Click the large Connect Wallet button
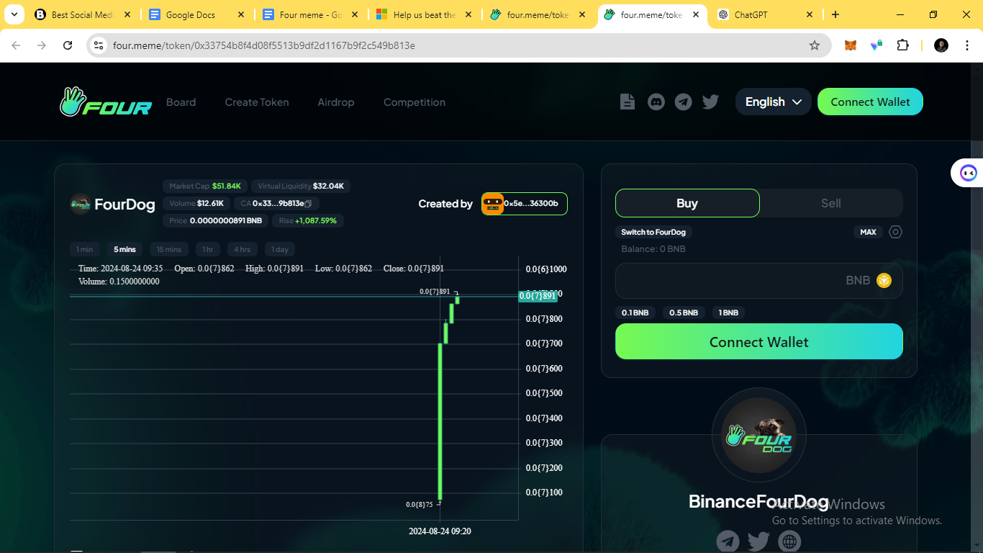 tap(759, 341)
